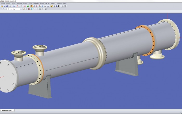Screen dimensions: 182x114
Task: Click the underlined 3D view icon
Action: click(x=65, y=6)
